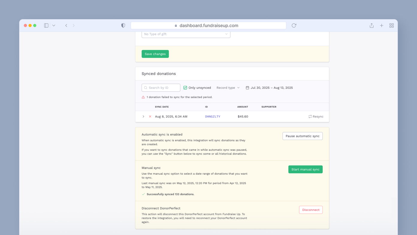Click the red X sync failure icon
This screenshot has height=235, width=417.
click(x=150, y=116)
